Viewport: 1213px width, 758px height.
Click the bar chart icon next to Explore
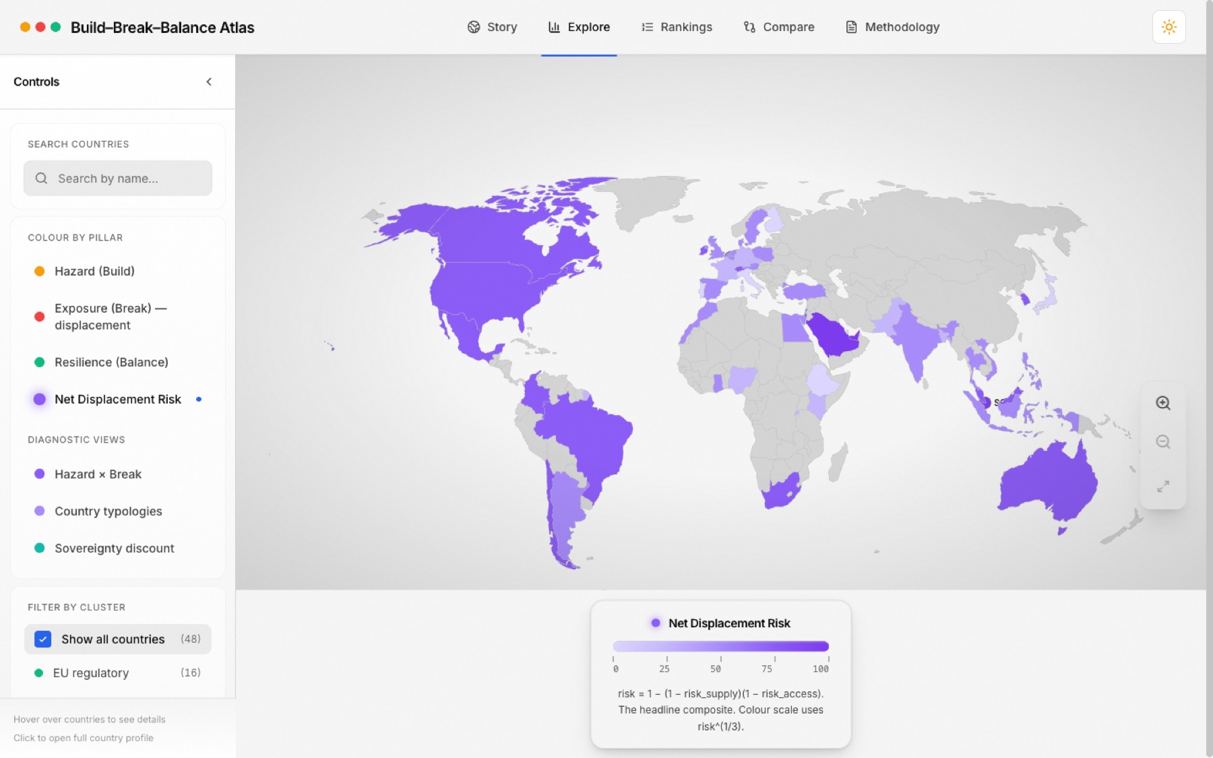(554, 27)
